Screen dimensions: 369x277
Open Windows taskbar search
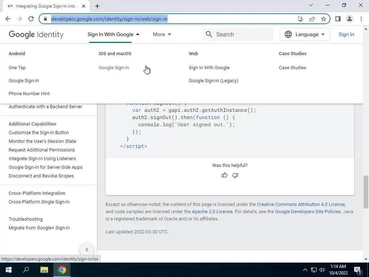pos(26,270)
